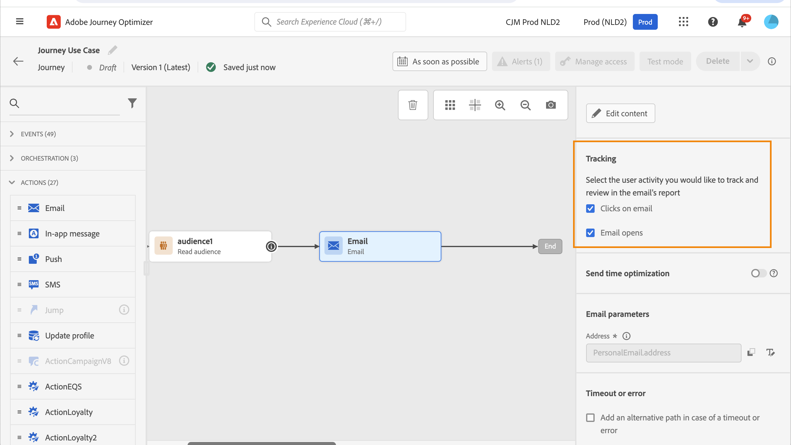The height and width of the screenshot is (445, 791).
Task: Open the main hamburger menu
Action: pos(20,22)
